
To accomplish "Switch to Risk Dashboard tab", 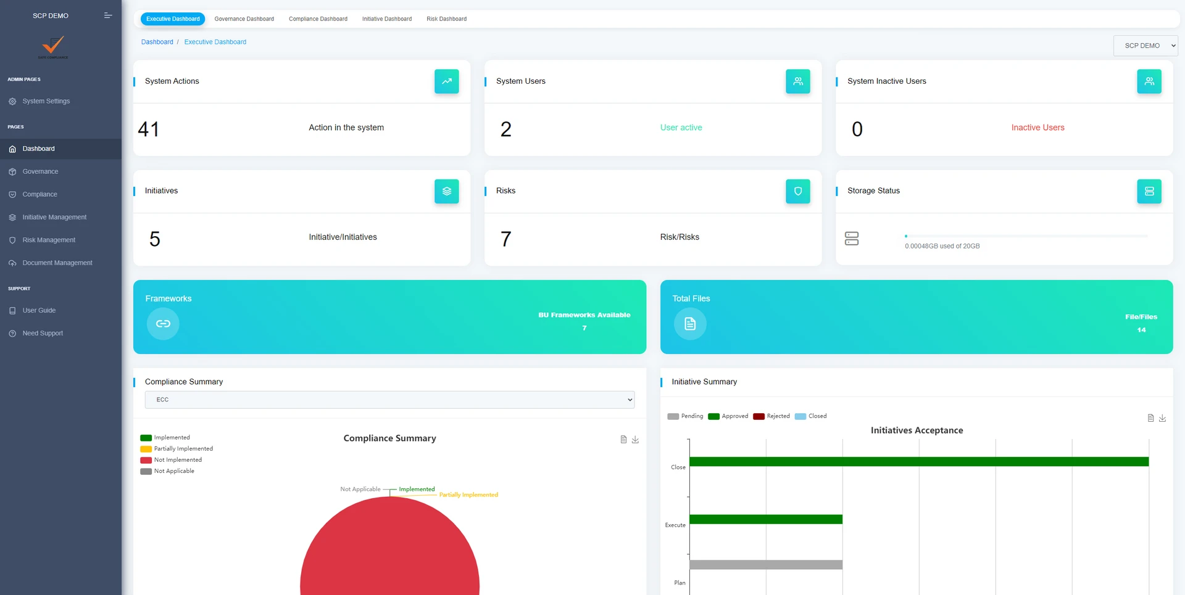I will pyautogui.click(x=446, y=19).
